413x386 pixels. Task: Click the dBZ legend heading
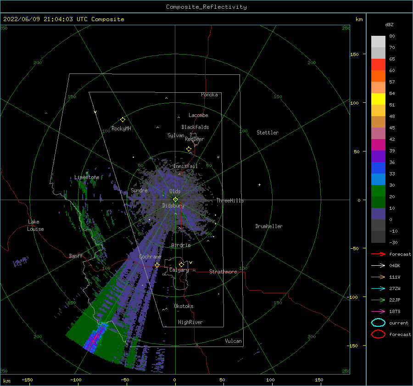pos(389,24)
